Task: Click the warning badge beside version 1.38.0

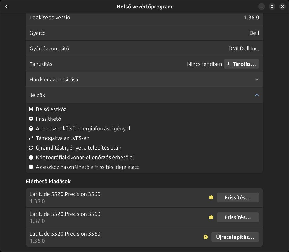Action: point(211,198)
